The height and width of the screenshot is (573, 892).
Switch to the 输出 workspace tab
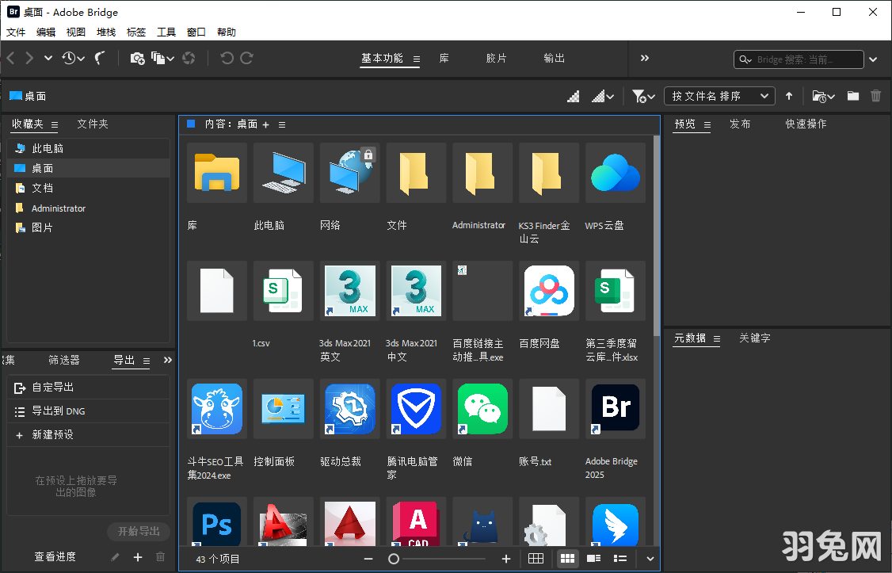[x=554, y=58]
